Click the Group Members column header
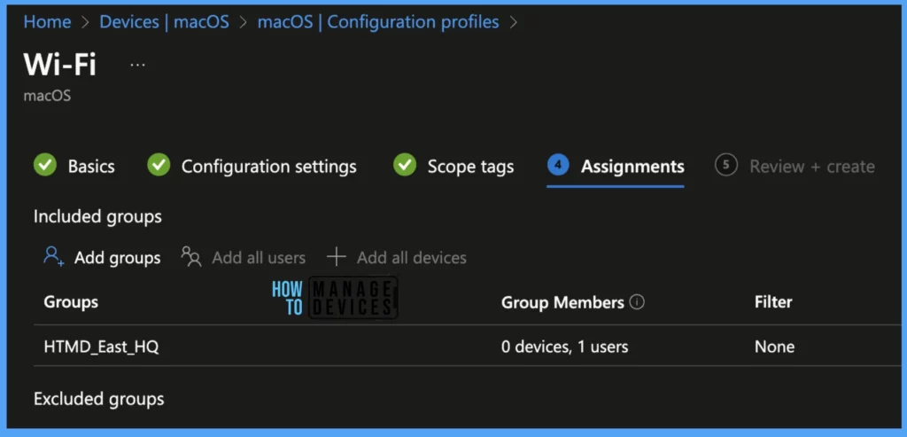 coord(562,302)
